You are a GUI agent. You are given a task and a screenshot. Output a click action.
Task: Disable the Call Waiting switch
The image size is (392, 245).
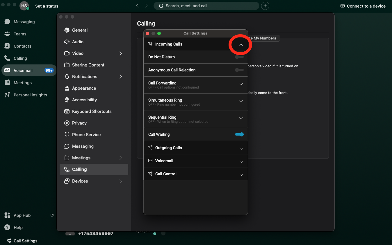(239, 134)
